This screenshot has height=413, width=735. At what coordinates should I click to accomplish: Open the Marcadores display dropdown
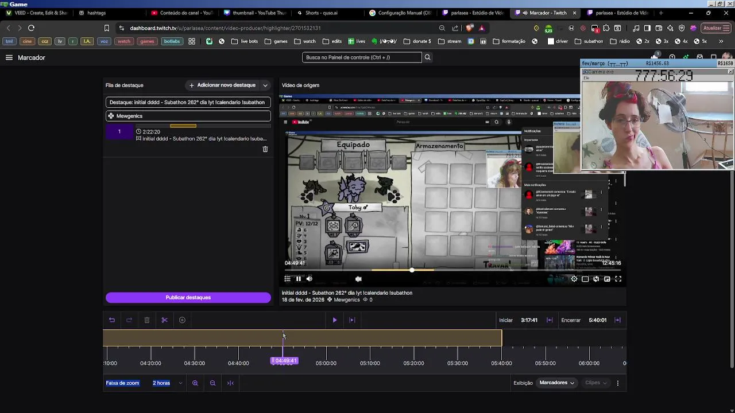click(556, 383)
